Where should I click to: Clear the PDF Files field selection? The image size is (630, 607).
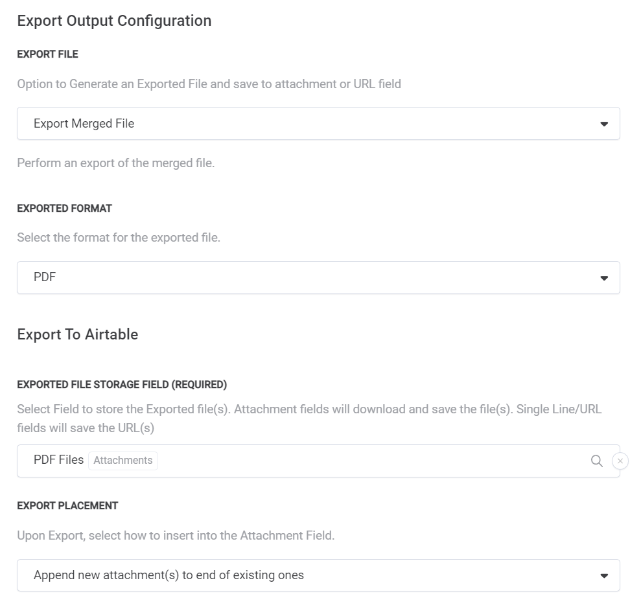click(x=620, y=461)
